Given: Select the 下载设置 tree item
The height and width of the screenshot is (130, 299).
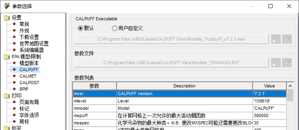Looking at the screenshot, I should [29, 37].
